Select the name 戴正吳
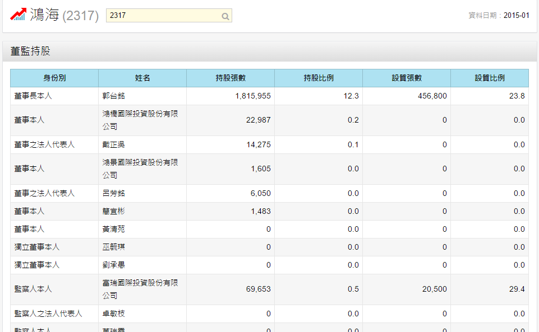Viewport: 539px width, 332px height. [x=113, y=145]
